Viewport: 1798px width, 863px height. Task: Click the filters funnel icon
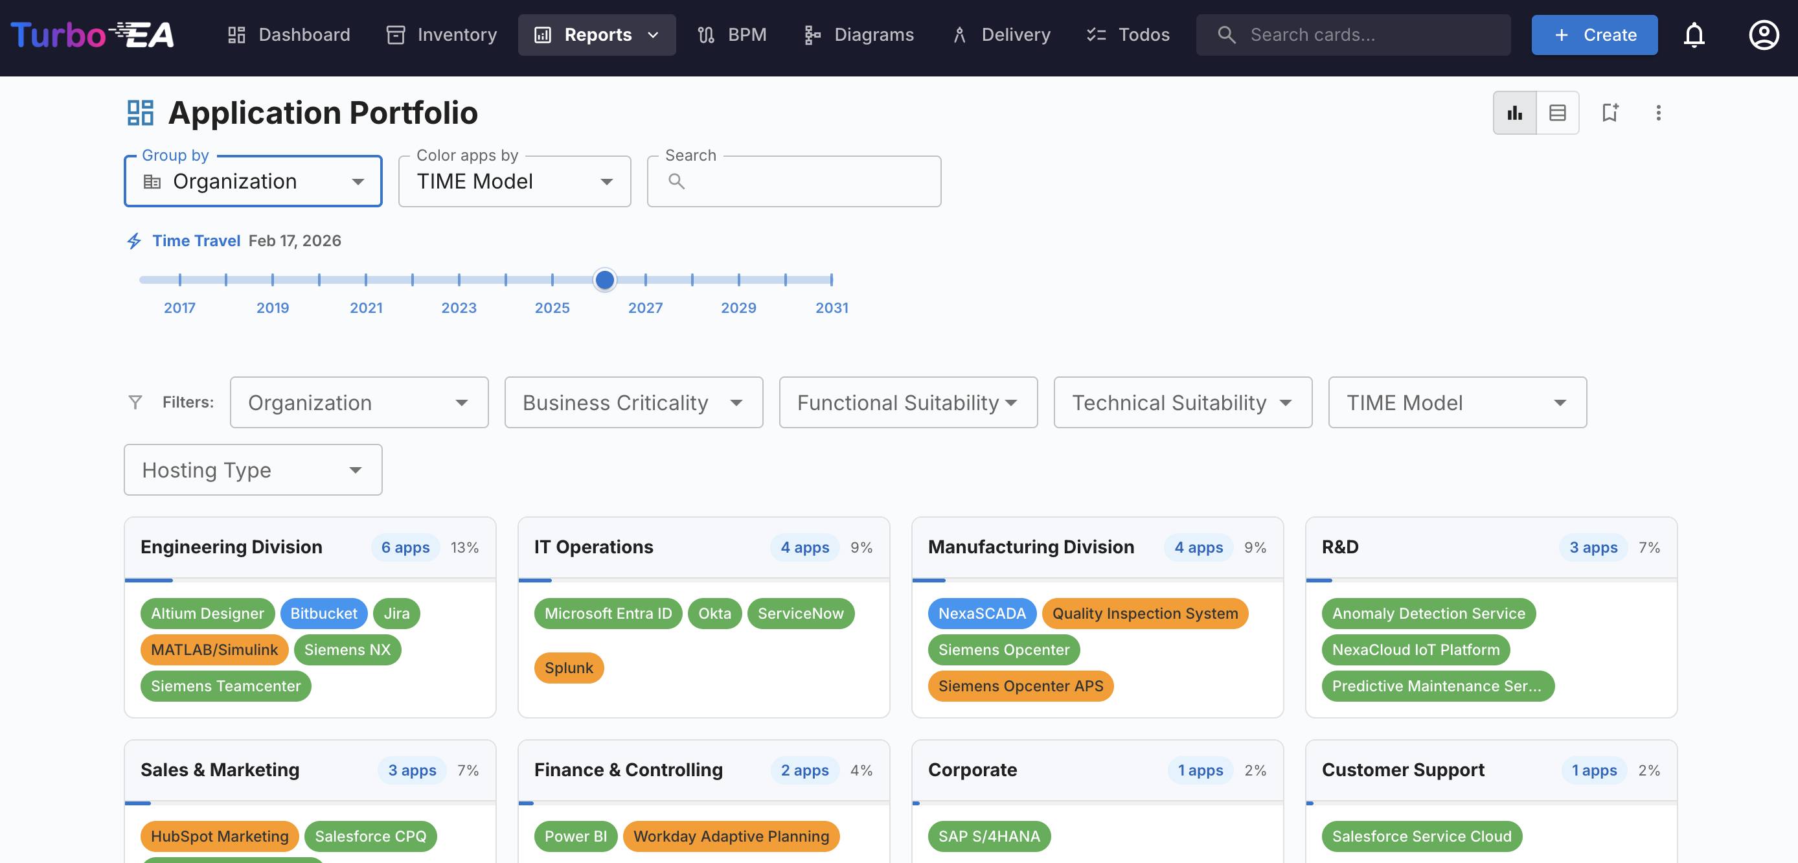pos(135,402)
